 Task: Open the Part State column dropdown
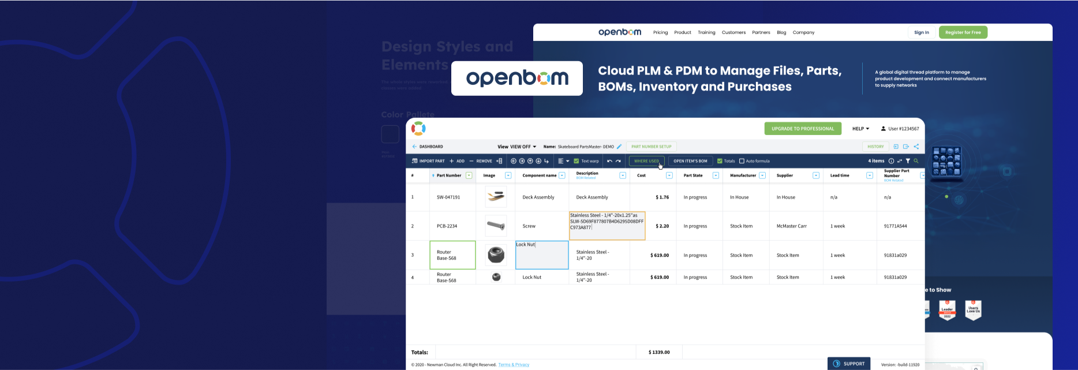click(716, 175)
